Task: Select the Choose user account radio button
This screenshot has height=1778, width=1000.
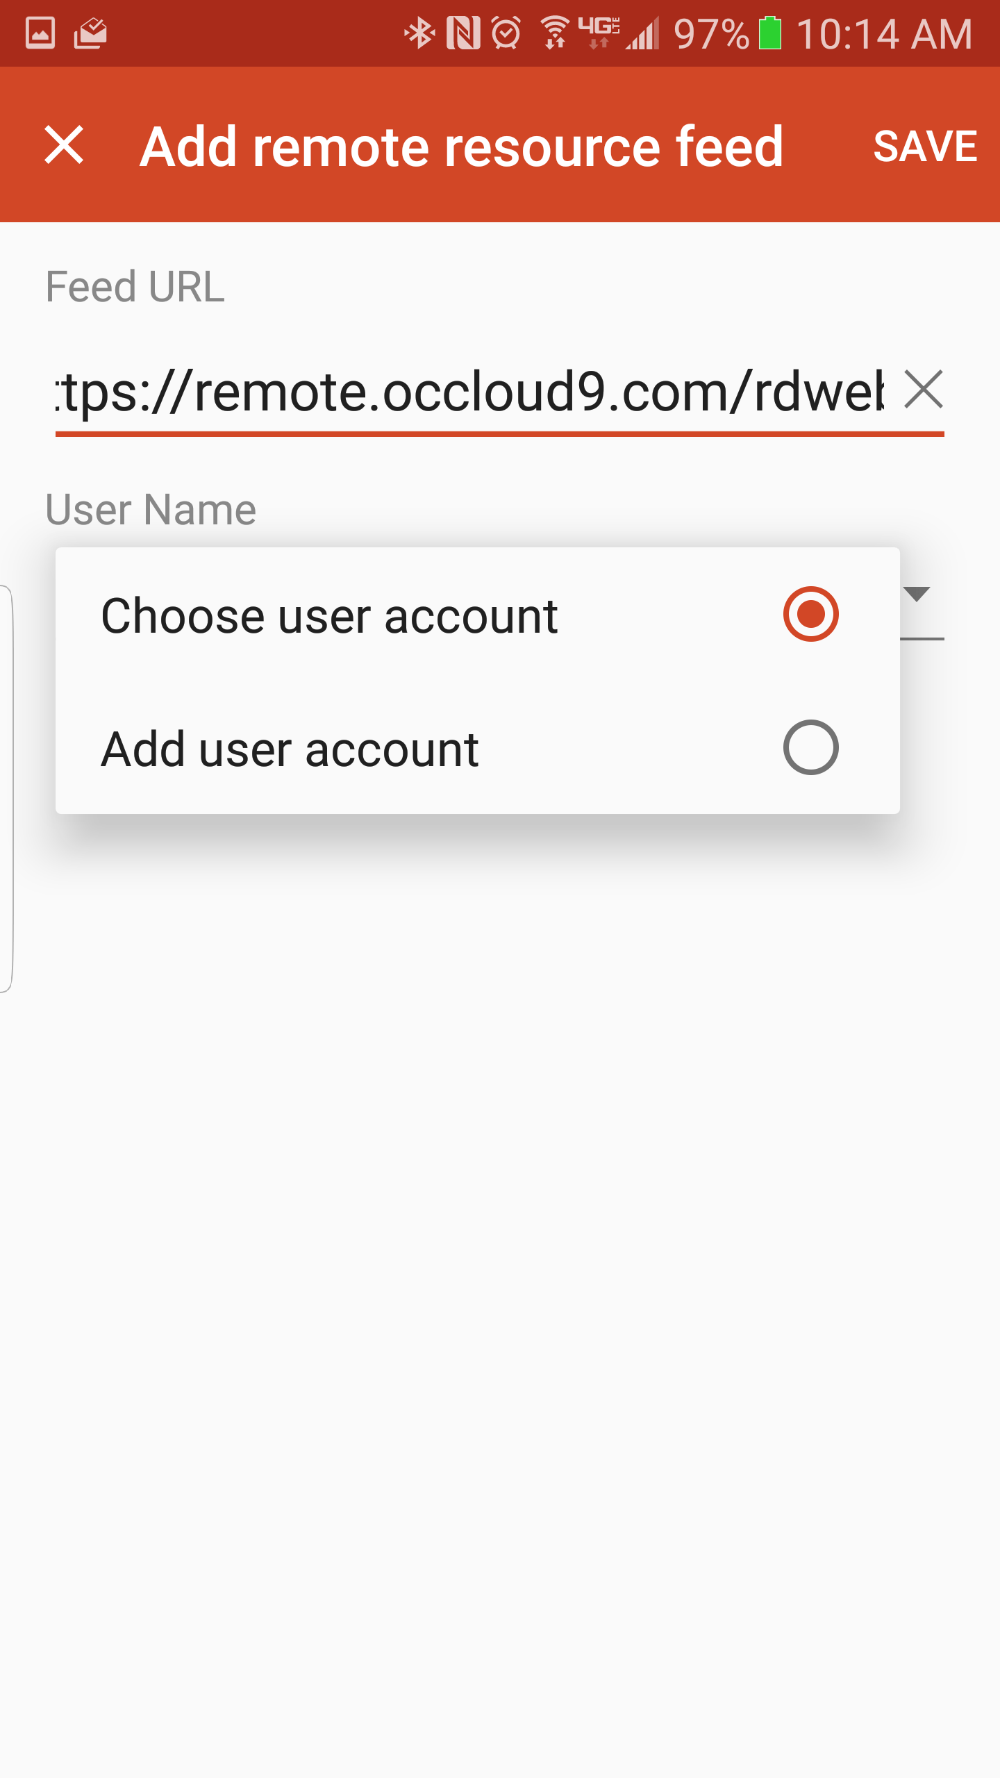Action: pyautogui.click(x=810, y=614)
